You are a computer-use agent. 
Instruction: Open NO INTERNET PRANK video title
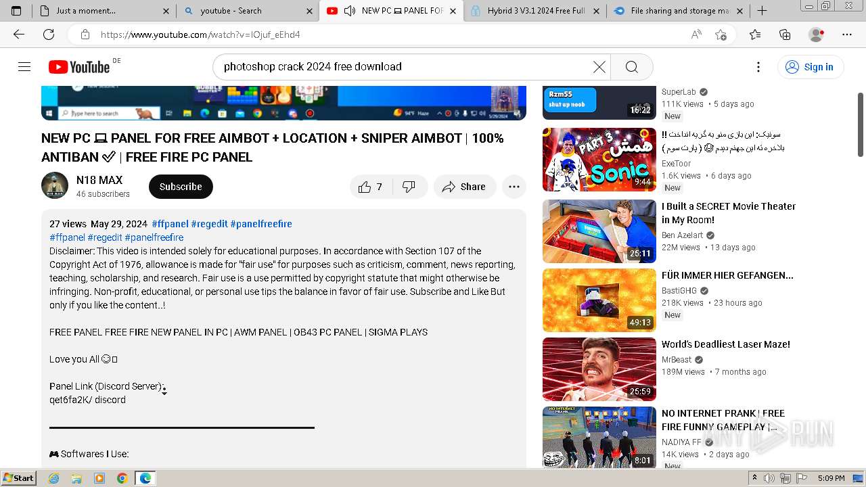723,420
